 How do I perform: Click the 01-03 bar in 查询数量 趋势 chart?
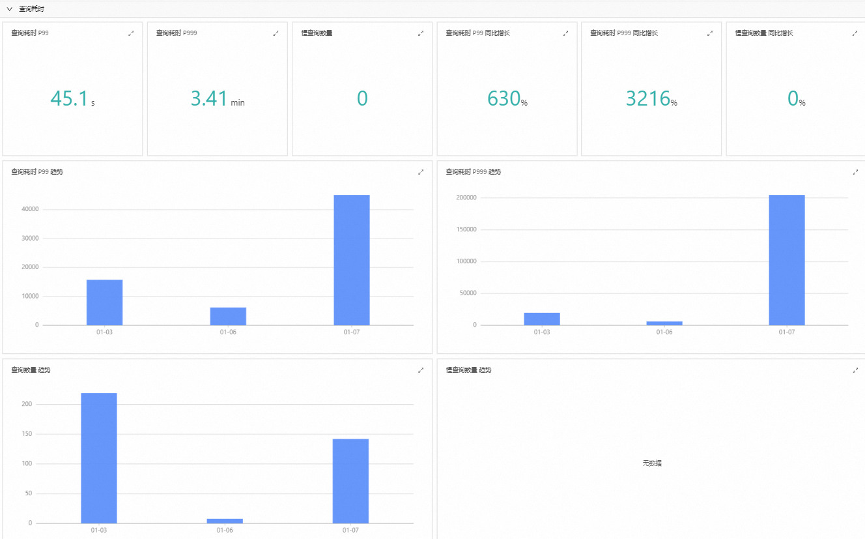tap(99, 458)
